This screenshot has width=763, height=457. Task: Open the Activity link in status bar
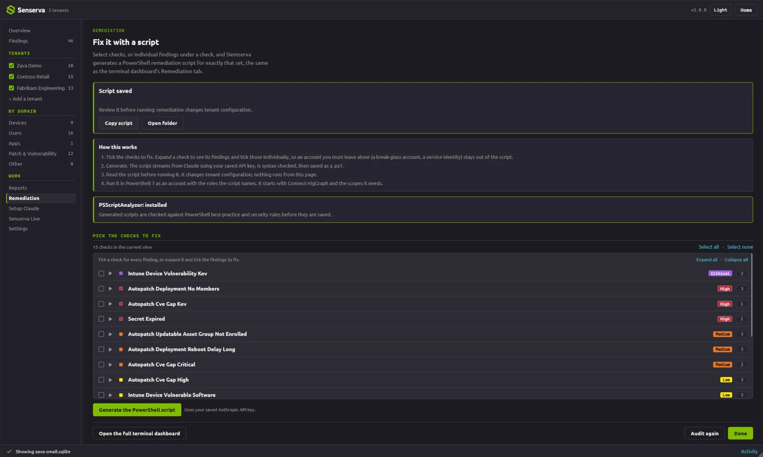click(749, 452)
